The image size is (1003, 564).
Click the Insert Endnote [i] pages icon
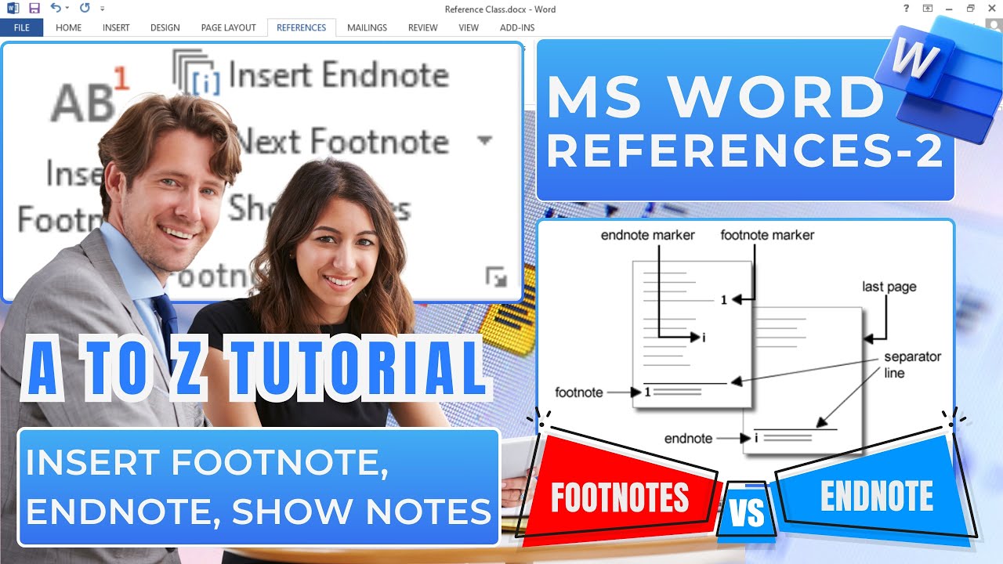click(x=196, y=73)
